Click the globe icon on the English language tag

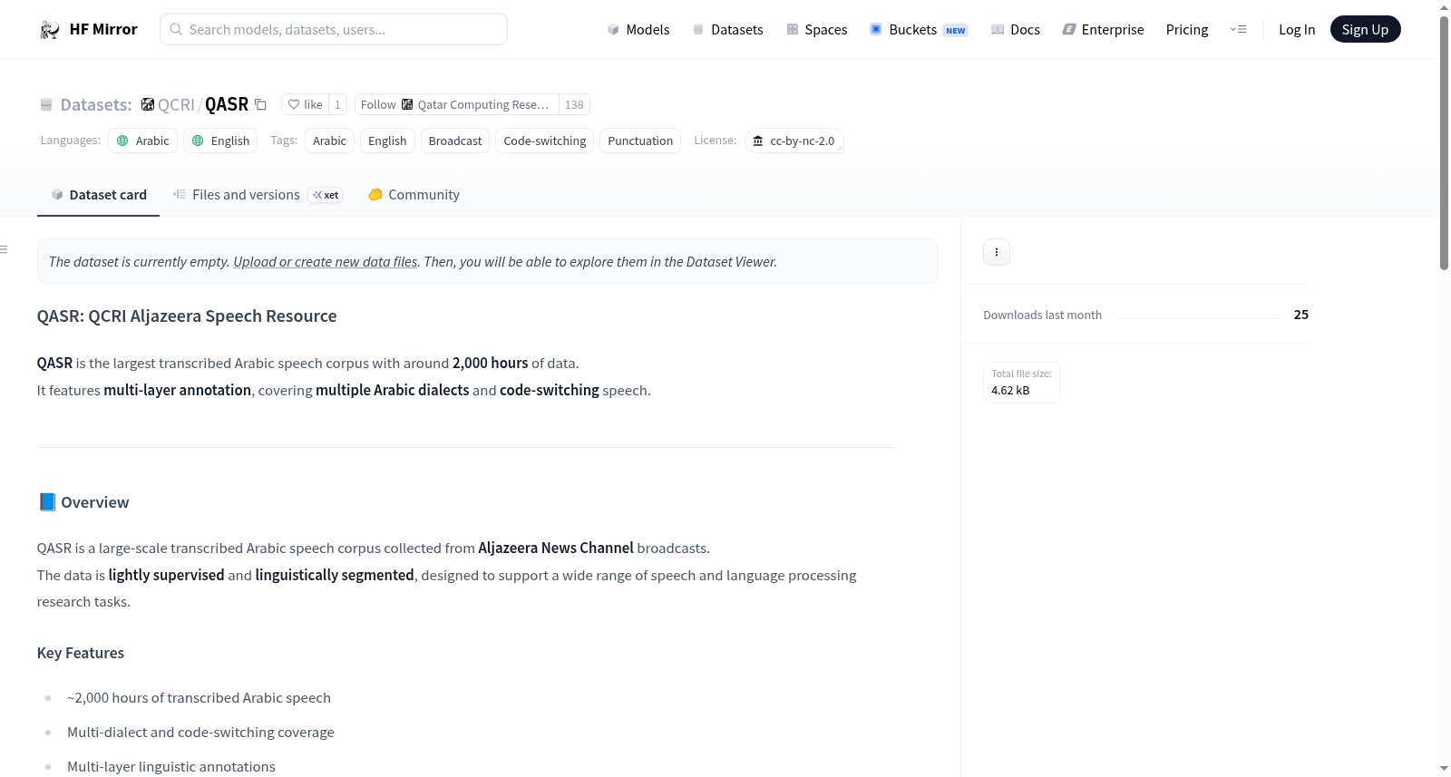point(198,141)
